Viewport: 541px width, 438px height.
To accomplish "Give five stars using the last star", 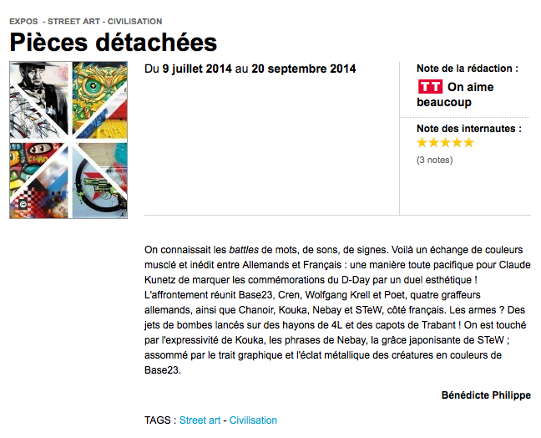I will click(468, 143).
